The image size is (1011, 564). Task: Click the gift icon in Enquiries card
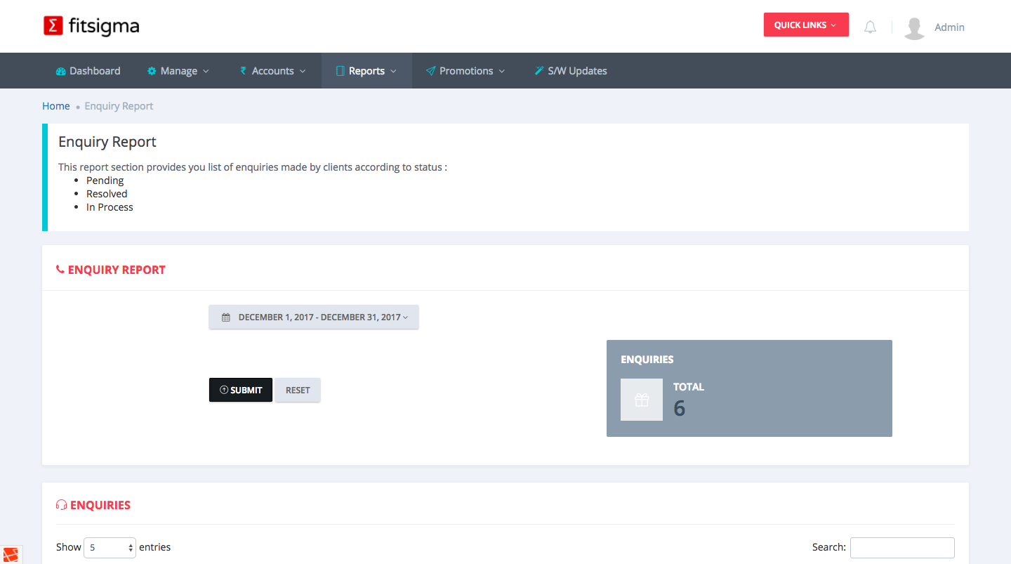tap(641, 400)
